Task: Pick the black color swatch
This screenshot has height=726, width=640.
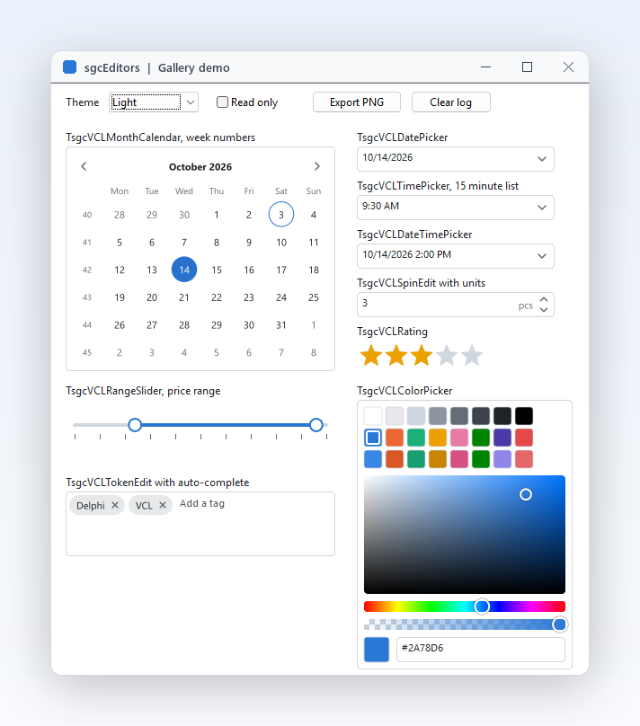Action: pyautogui.click(x=524, y=416)
